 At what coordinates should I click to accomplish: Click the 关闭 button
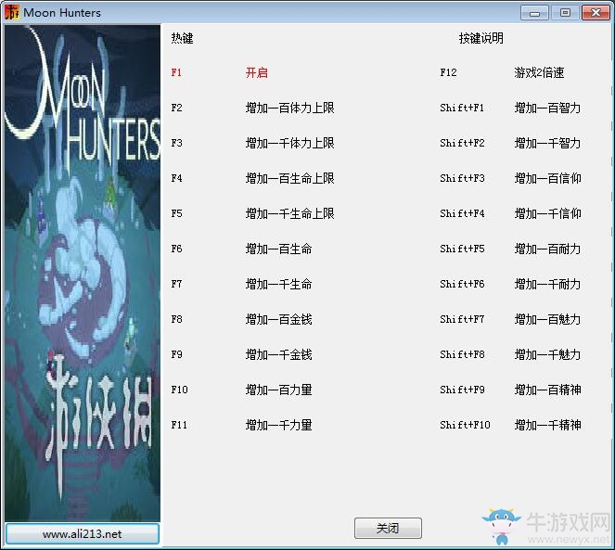click(x=388, y=528)
